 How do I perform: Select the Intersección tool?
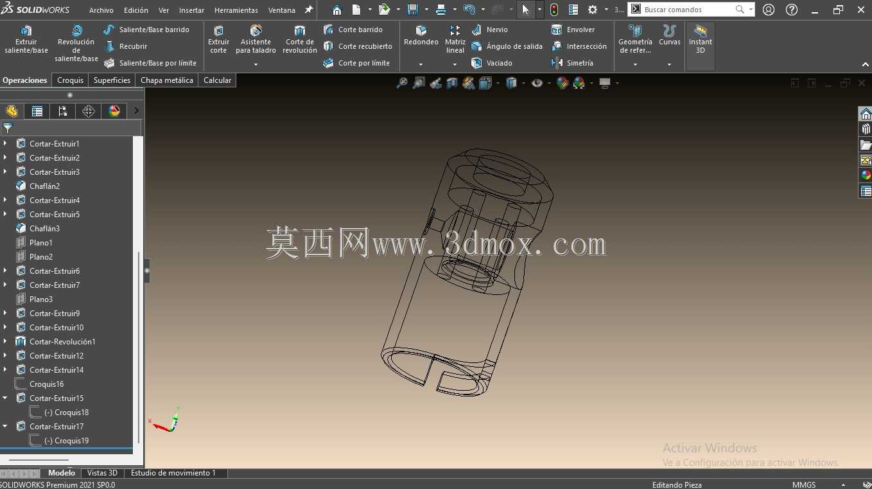click(x=579, y=46)
